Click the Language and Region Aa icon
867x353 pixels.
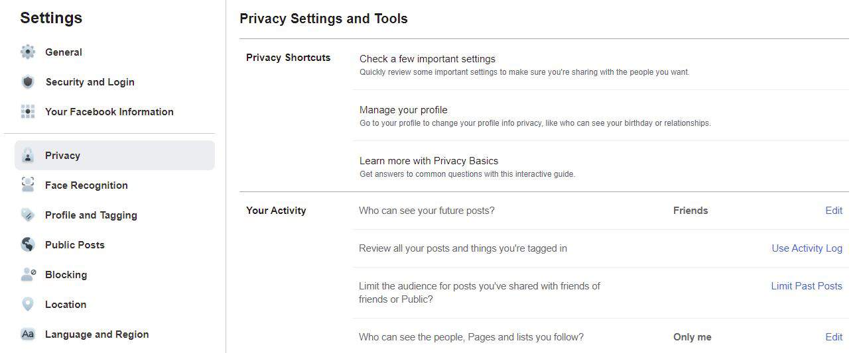(x=28, y=334)
